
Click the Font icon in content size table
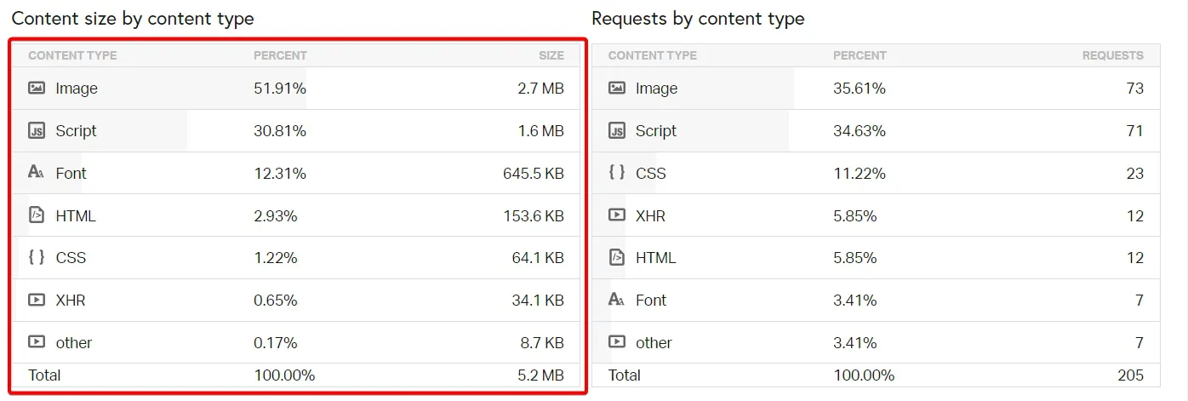click(37, 173)
